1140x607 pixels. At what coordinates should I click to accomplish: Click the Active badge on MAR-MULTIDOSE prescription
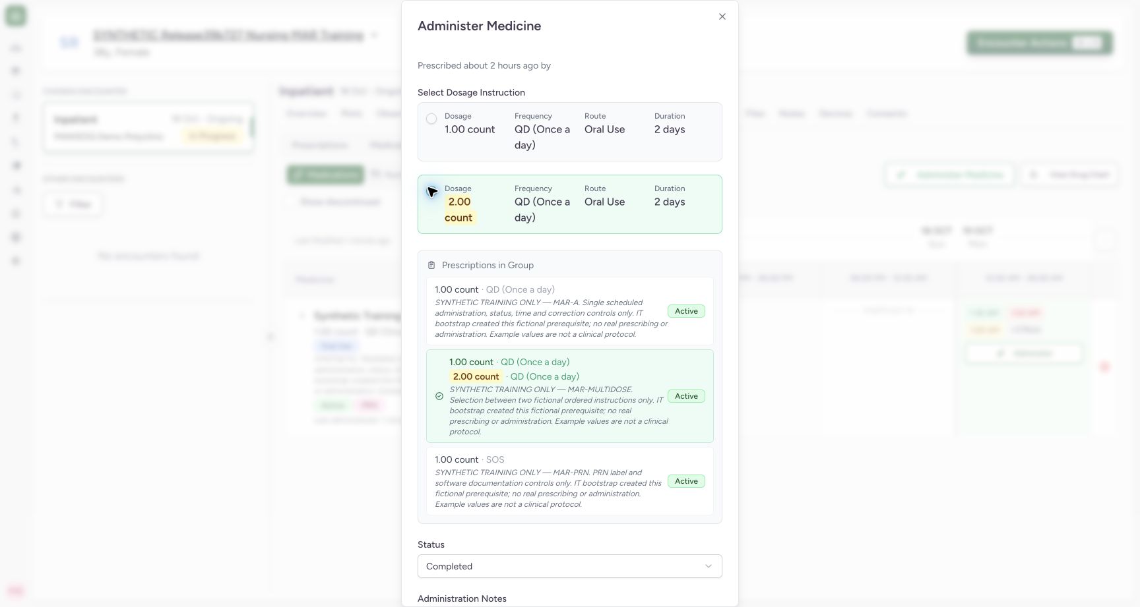pyautogui.click(x=686, y=396)
